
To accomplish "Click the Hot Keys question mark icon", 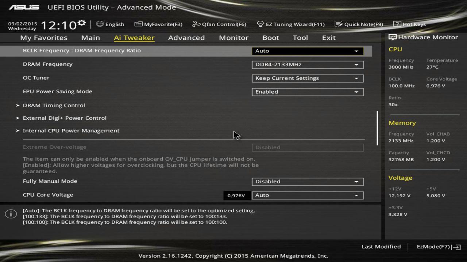I will (397, 24).
